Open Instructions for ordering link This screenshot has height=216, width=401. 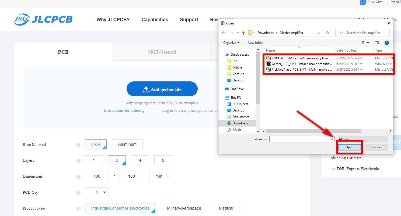124,110
